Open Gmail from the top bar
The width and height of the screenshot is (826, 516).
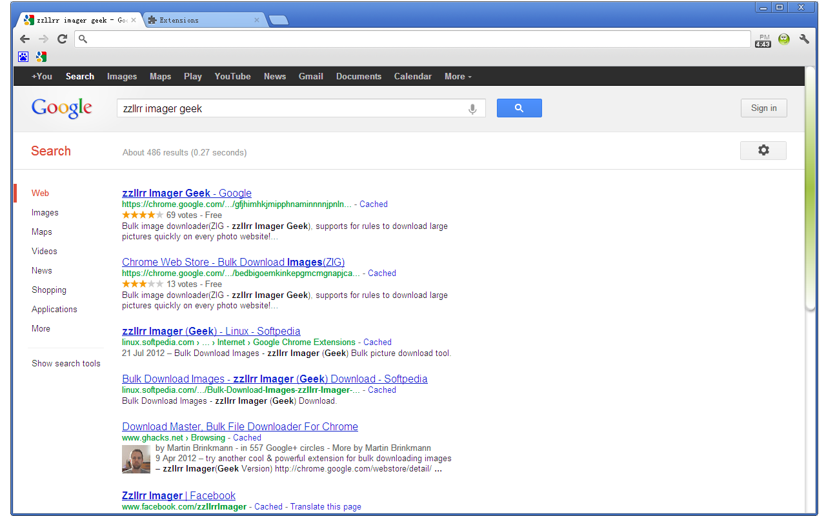pyautogui.click(x=311, y=76)
